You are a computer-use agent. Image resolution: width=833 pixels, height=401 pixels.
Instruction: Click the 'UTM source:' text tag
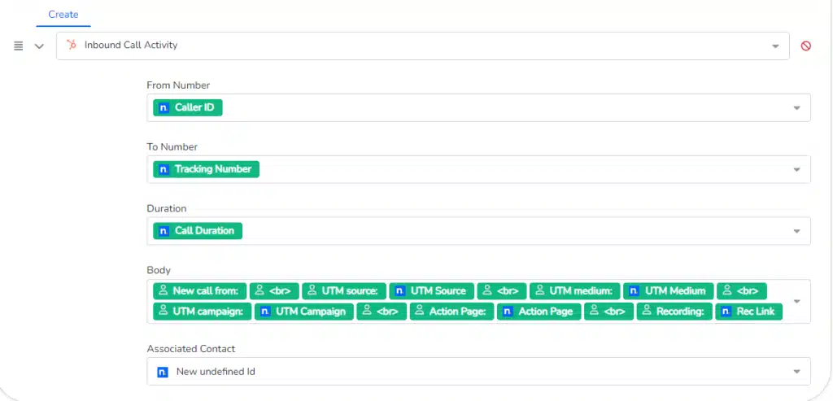tap(343, 290)
